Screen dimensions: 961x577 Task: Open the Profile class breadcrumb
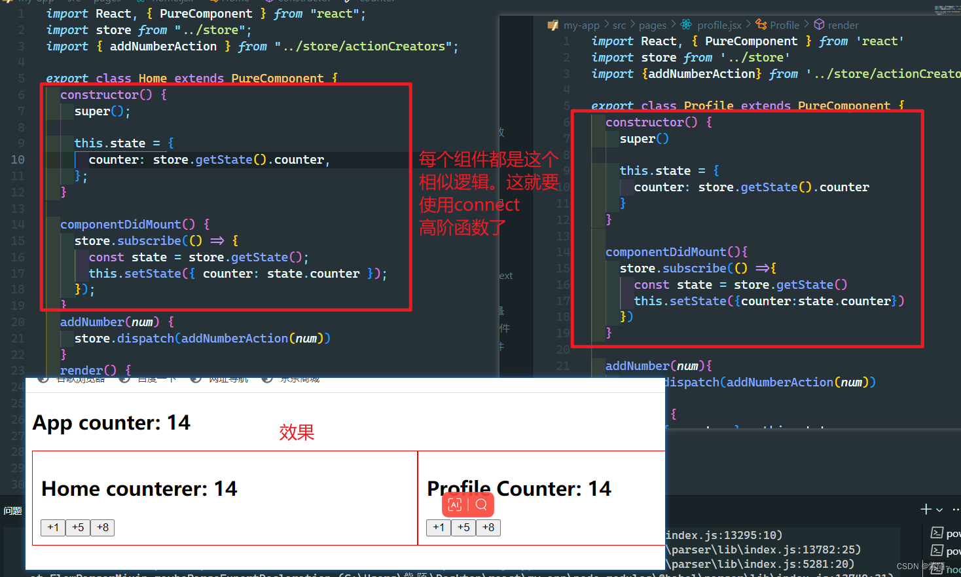coord(784,25)
